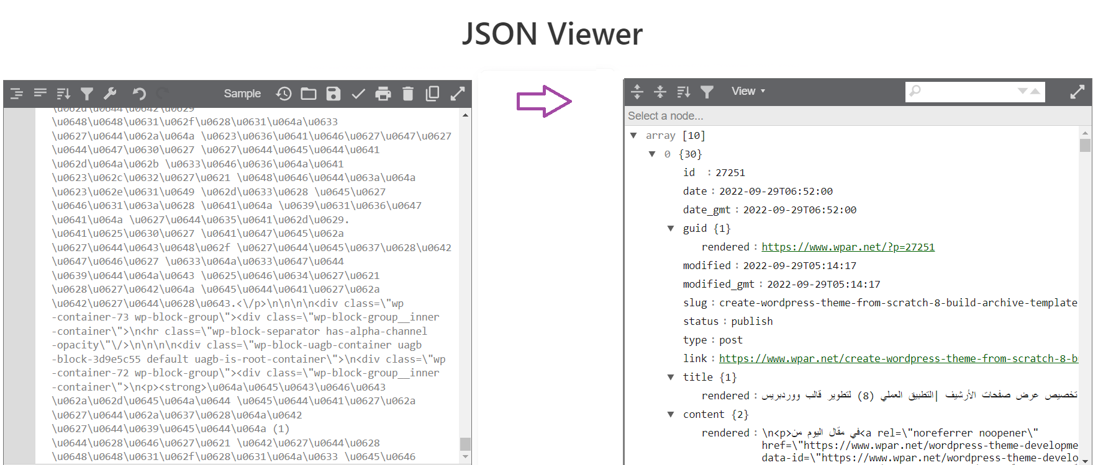This screenshot has width=1093, height=465.
Task: Click the repair JSON wrench icon
Action: point(110,94)
